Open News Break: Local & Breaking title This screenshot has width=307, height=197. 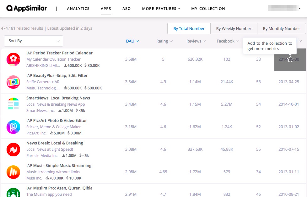click(55, 143)
